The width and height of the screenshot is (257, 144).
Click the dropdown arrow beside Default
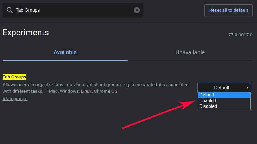coord(248,88)
